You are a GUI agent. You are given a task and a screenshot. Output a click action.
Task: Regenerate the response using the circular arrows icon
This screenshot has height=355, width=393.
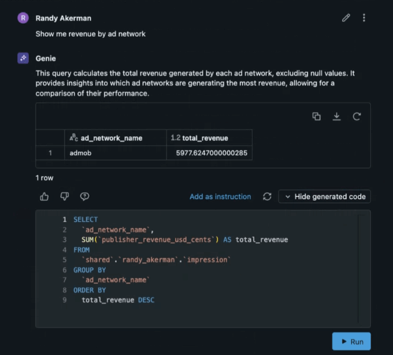tap(267, 197)
